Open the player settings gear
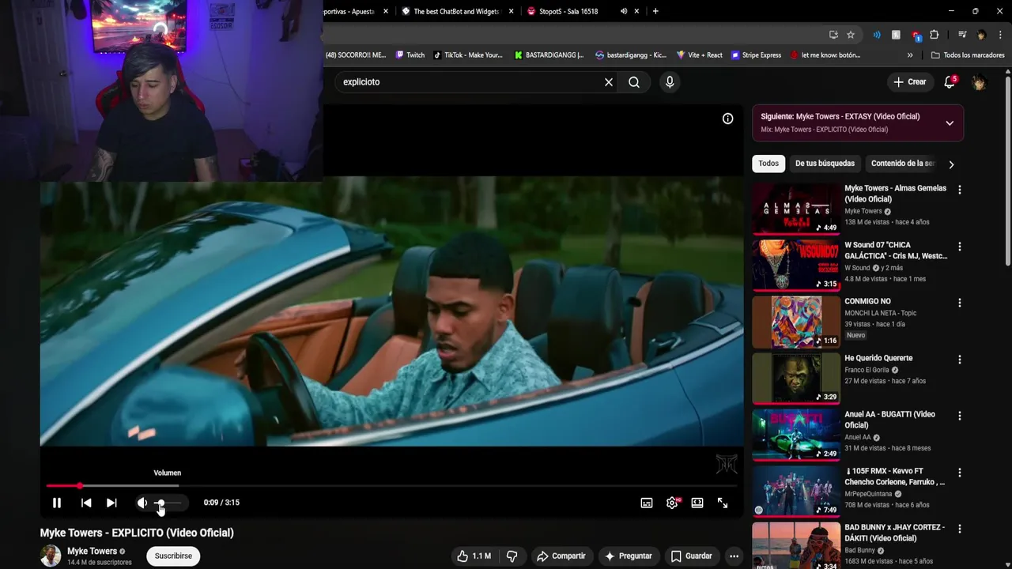The image size is (1012, 569). (672, 503)
